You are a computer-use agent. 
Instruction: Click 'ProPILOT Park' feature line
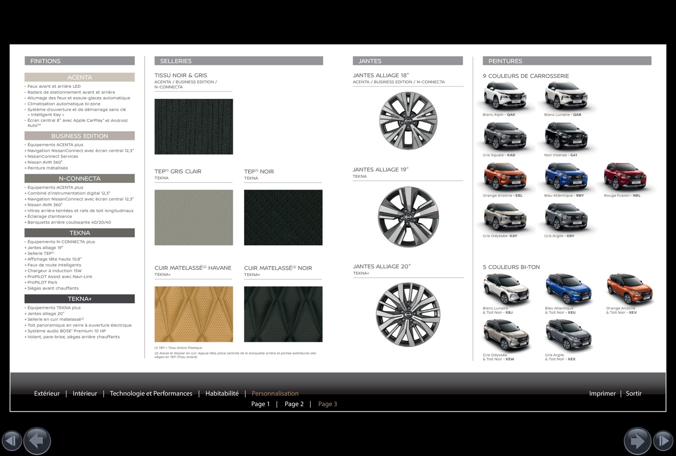point(41,282)
